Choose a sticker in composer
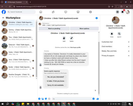133x106 pixels. click(46, 99)
